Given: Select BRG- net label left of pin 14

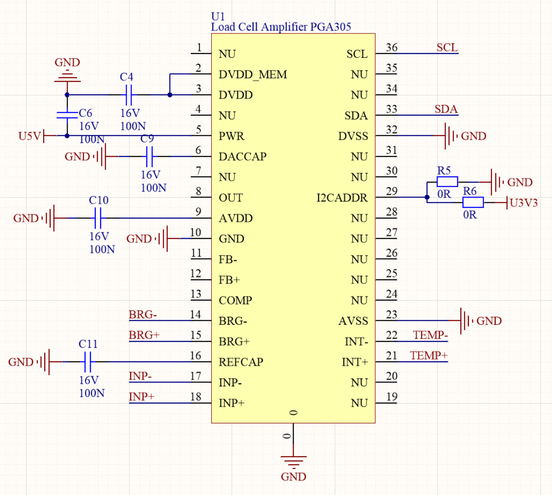Looking at the screenshot, I should coord(143,315).
